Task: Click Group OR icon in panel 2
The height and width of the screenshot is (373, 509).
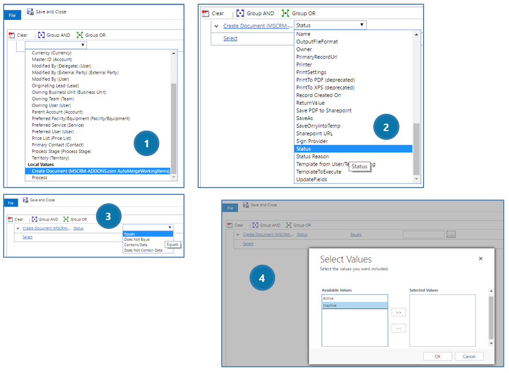Action: [x=285, y=13]
